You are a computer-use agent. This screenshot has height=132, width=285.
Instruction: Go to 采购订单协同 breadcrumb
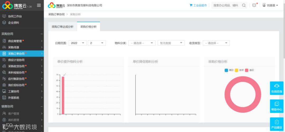pos(56,14)
